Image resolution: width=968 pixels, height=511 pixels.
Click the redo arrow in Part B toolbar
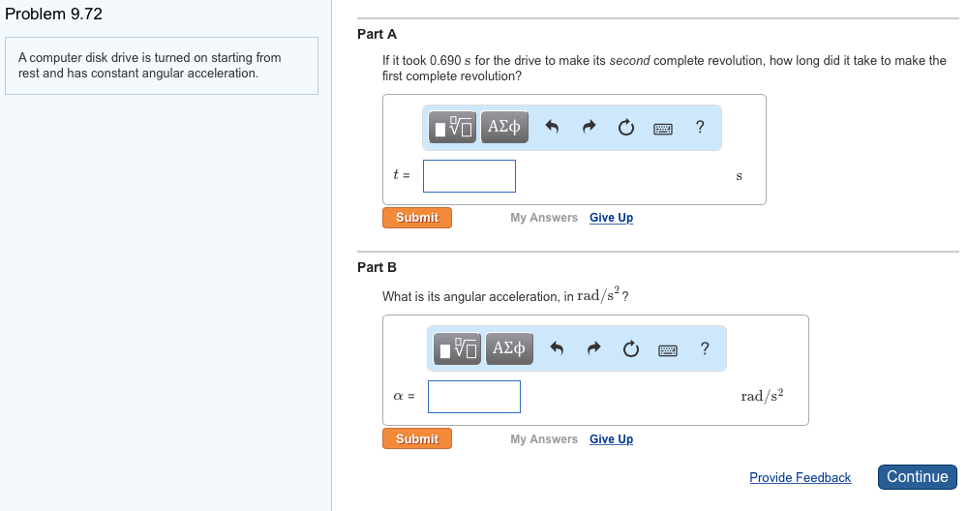click(594, 349)
